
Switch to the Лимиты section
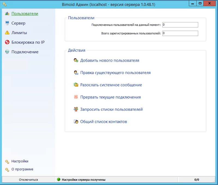pos(19,33)
